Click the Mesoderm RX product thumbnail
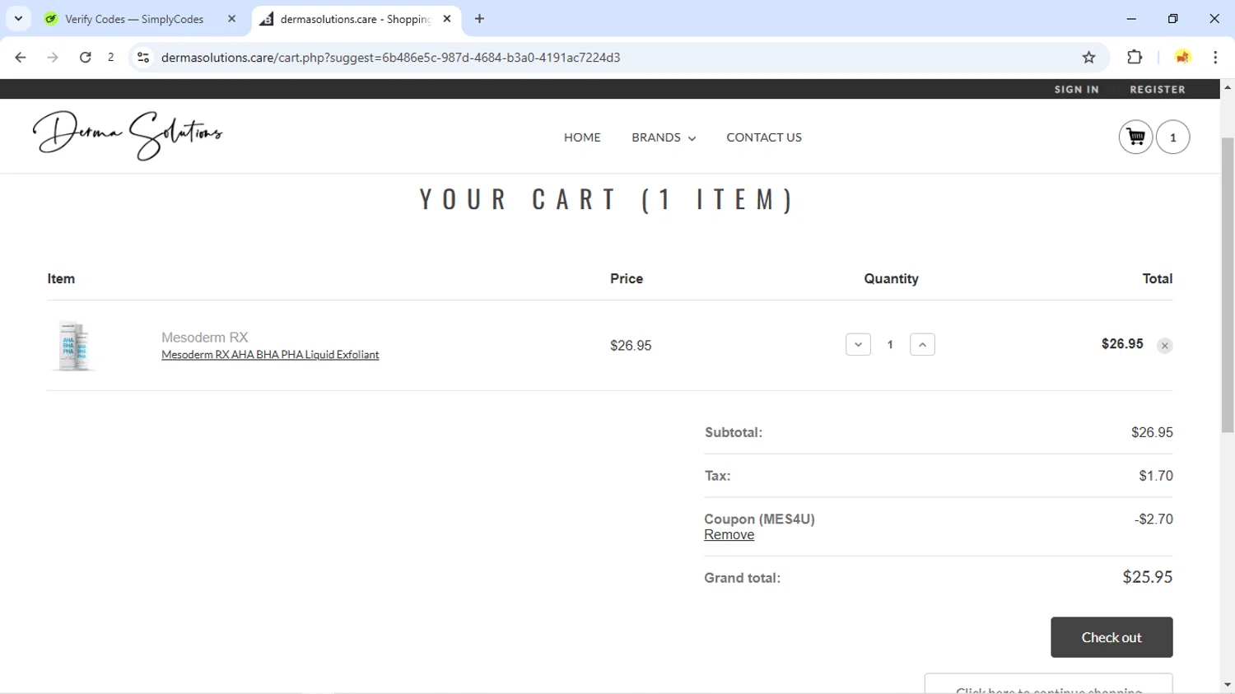 click(x=73, y=346)
